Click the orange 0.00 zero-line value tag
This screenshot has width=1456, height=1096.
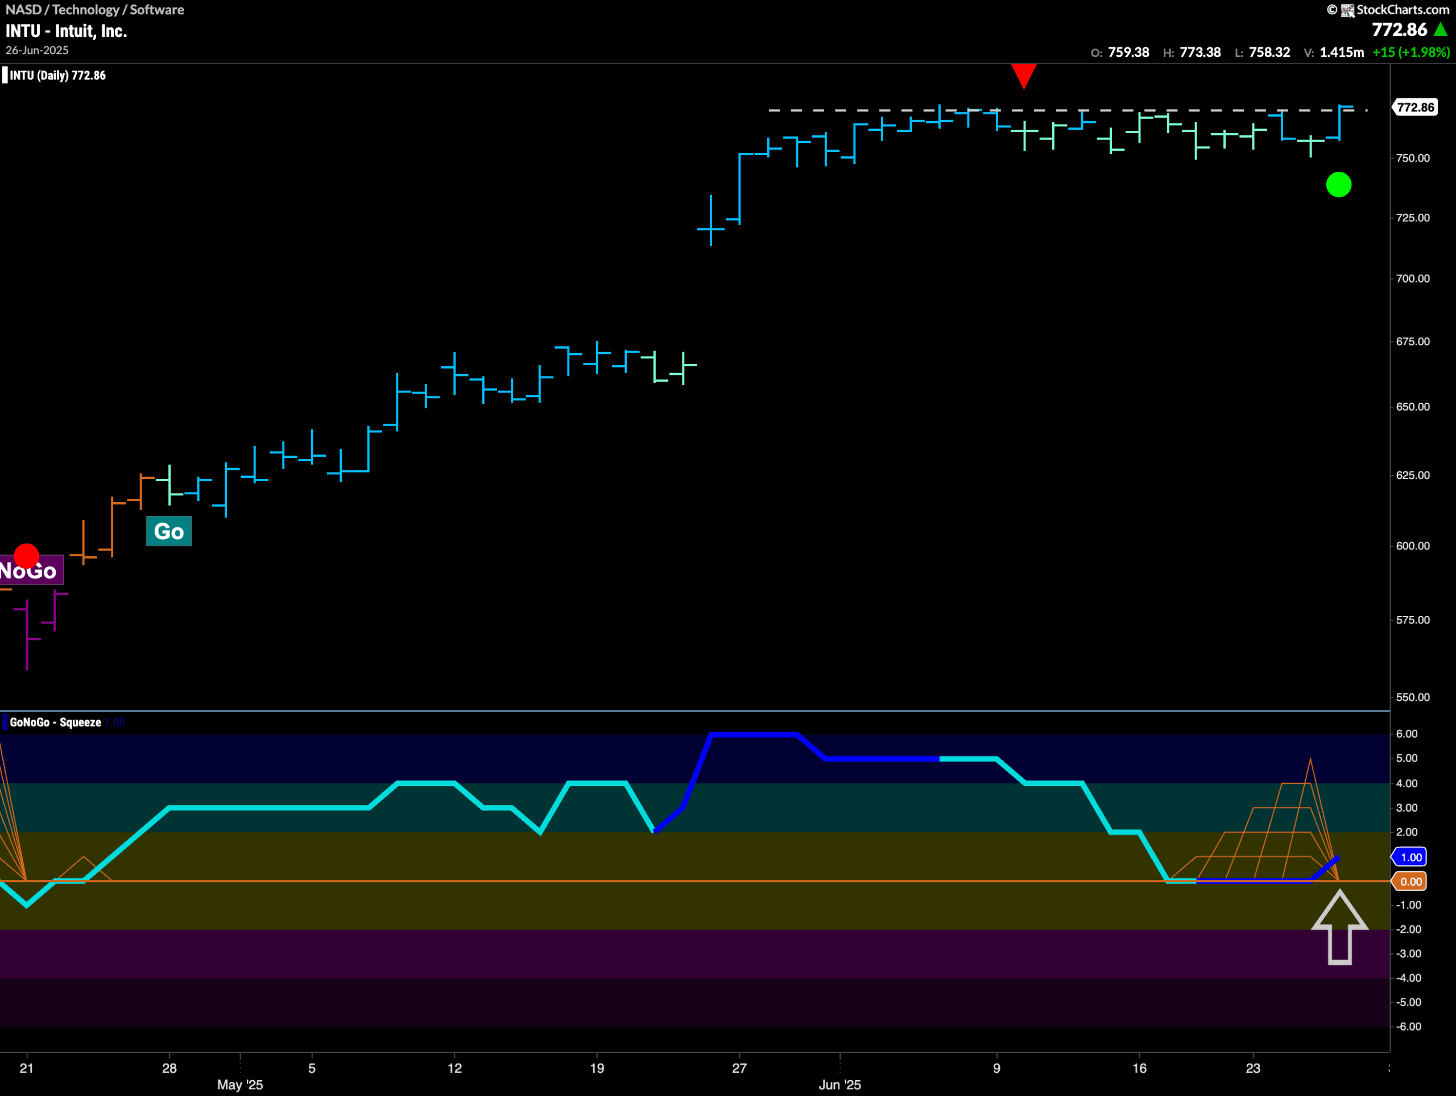pyautogui.click(x=1409, y=881)
